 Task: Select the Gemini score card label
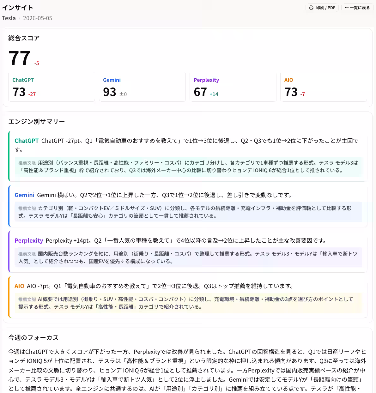pyautogui.click(x=112, y=80)
